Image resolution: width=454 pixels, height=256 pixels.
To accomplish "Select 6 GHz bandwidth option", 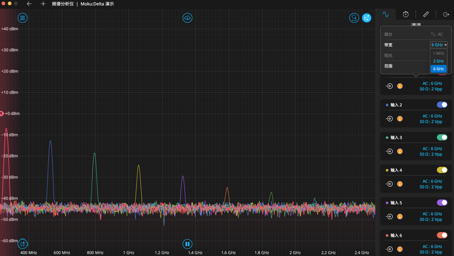I will pyautogui.click(x=438, y=69).
